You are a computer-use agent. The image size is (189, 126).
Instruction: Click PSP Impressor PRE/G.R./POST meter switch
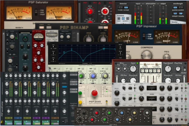pyautogui.click(x=144, y=36)
